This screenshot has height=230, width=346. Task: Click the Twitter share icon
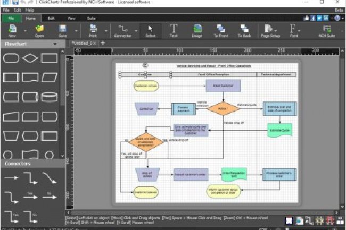(x=319, y=18)
